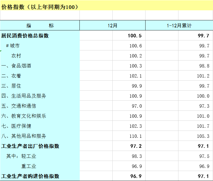Image resolution: width=213 pixels, height=181 pixels.
Task: Click the 三、居住 row label
Action: pyautogui.click(x=11, y=86)
